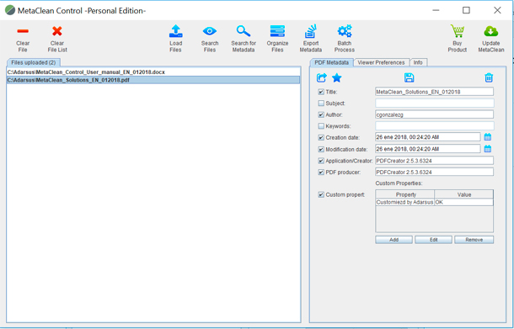Screen dimensions: 514x329
Task: Open the Search Files eye tool
Action: [210, 31]
